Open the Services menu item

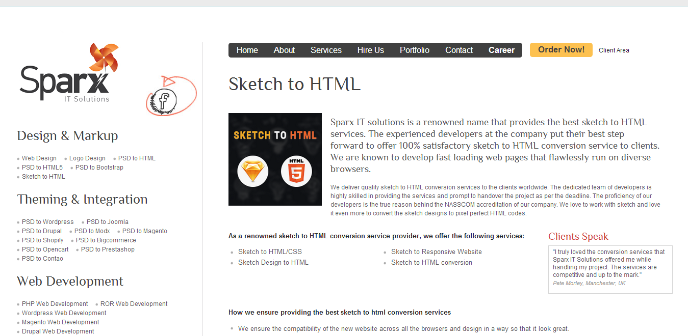(x=326, y=50)
